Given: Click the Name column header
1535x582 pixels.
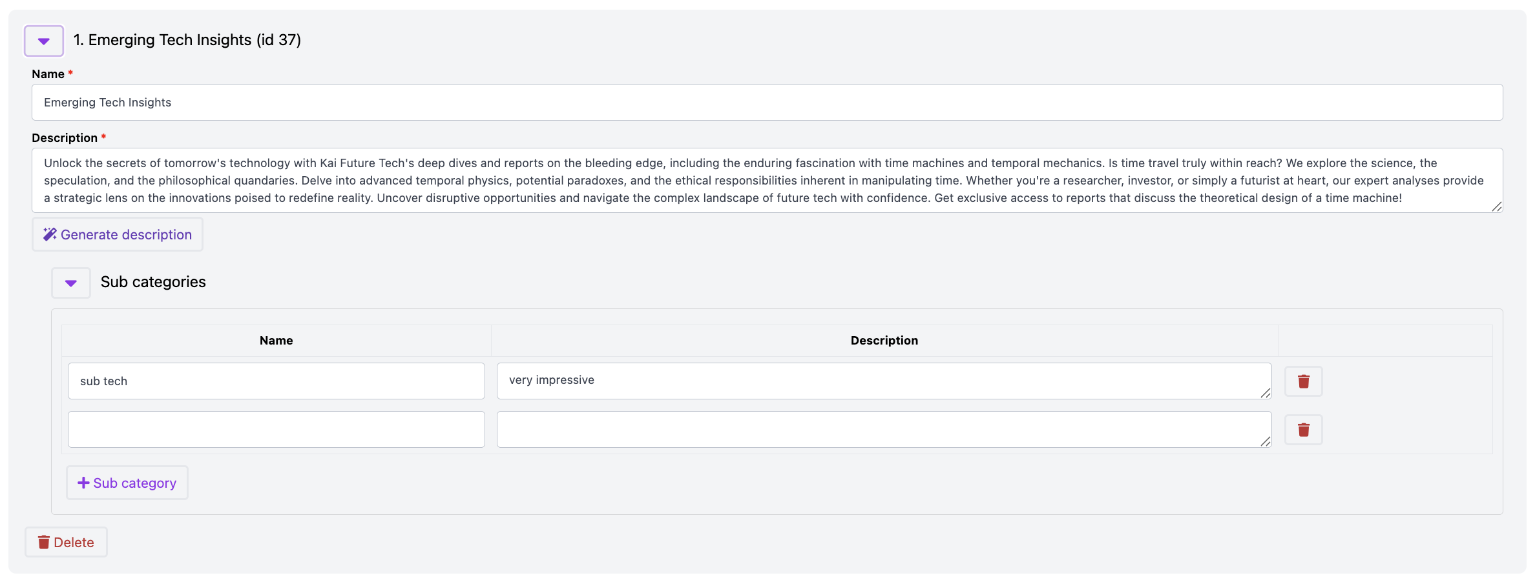Looking at the screenshot, I should pyautogui.click(x=276, y=341).
